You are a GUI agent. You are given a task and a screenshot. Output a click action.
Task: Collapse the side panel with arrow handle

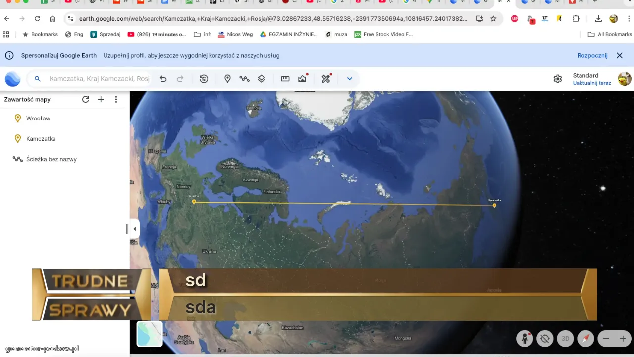(135, 229)
